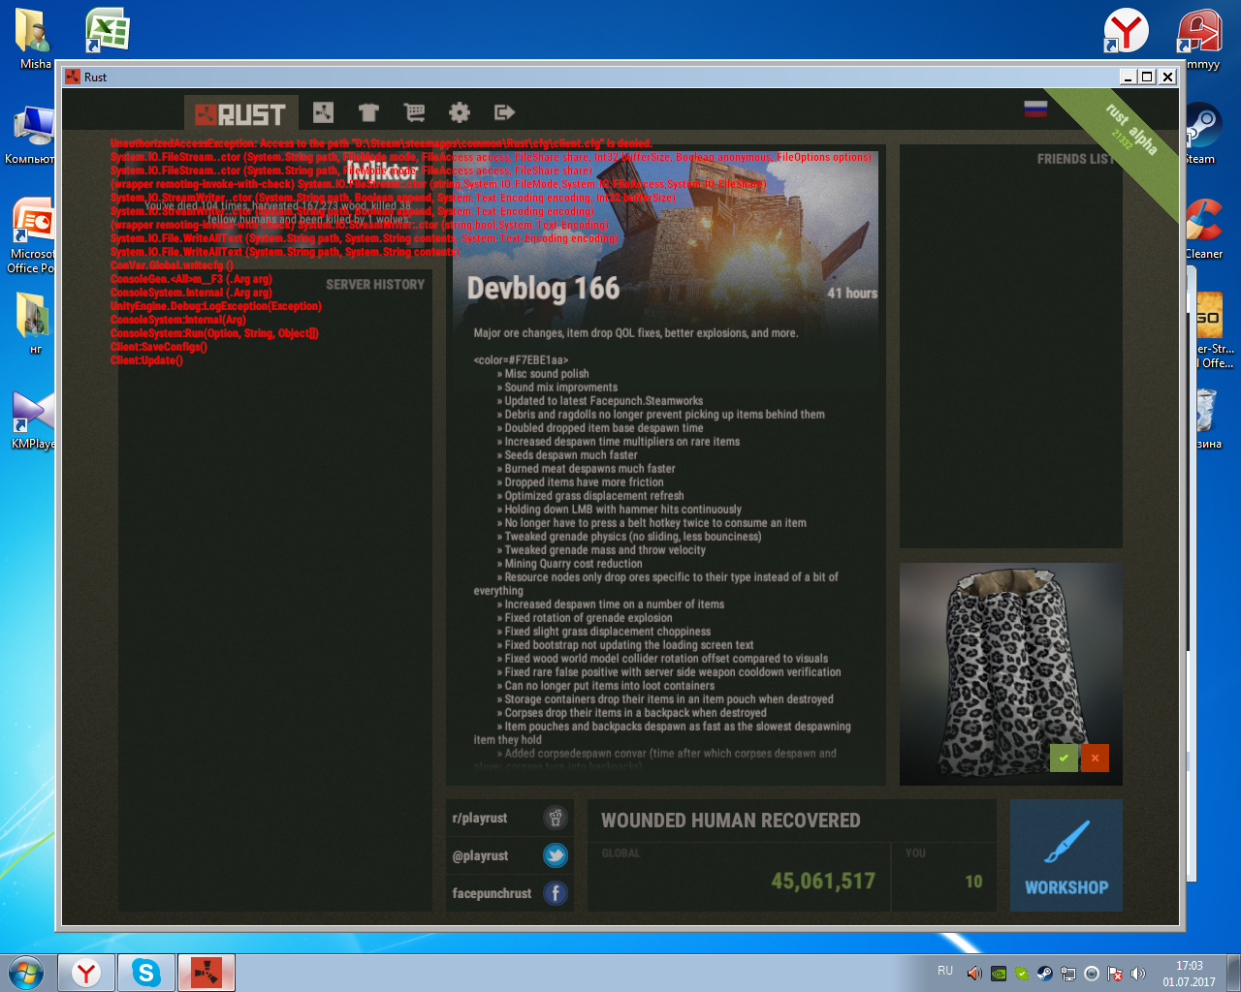
Task: Visit the r/playrust Reddit link
Action: 479,818
